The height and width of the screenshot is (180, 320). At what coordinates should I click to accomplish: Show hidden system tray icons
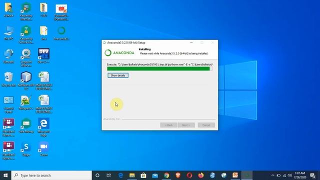273,175
